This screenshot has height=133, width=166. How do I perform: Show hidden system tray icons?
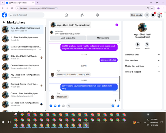tap(145, 122)
